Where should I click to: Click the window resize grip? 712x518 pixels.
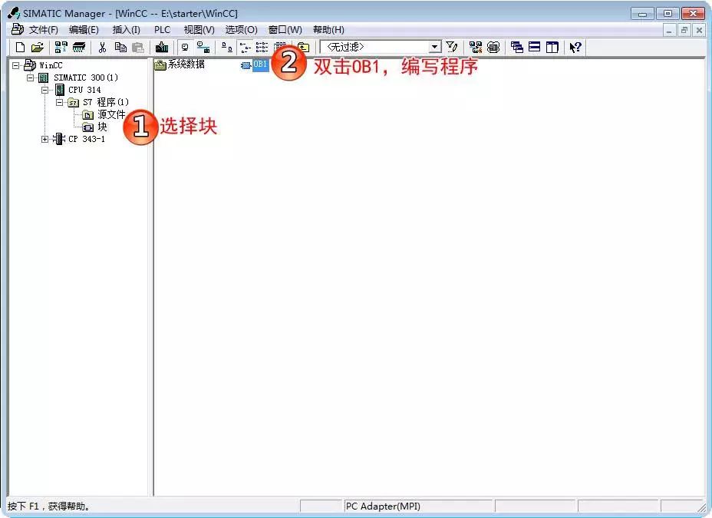click(703, 506)
